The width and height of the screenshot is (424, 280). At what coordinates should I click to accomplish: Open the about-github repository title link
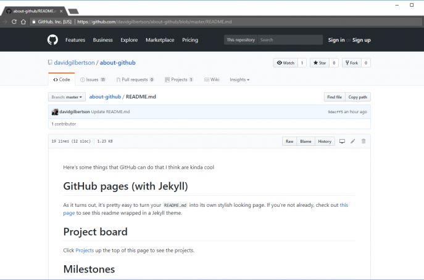coord(118,63)
